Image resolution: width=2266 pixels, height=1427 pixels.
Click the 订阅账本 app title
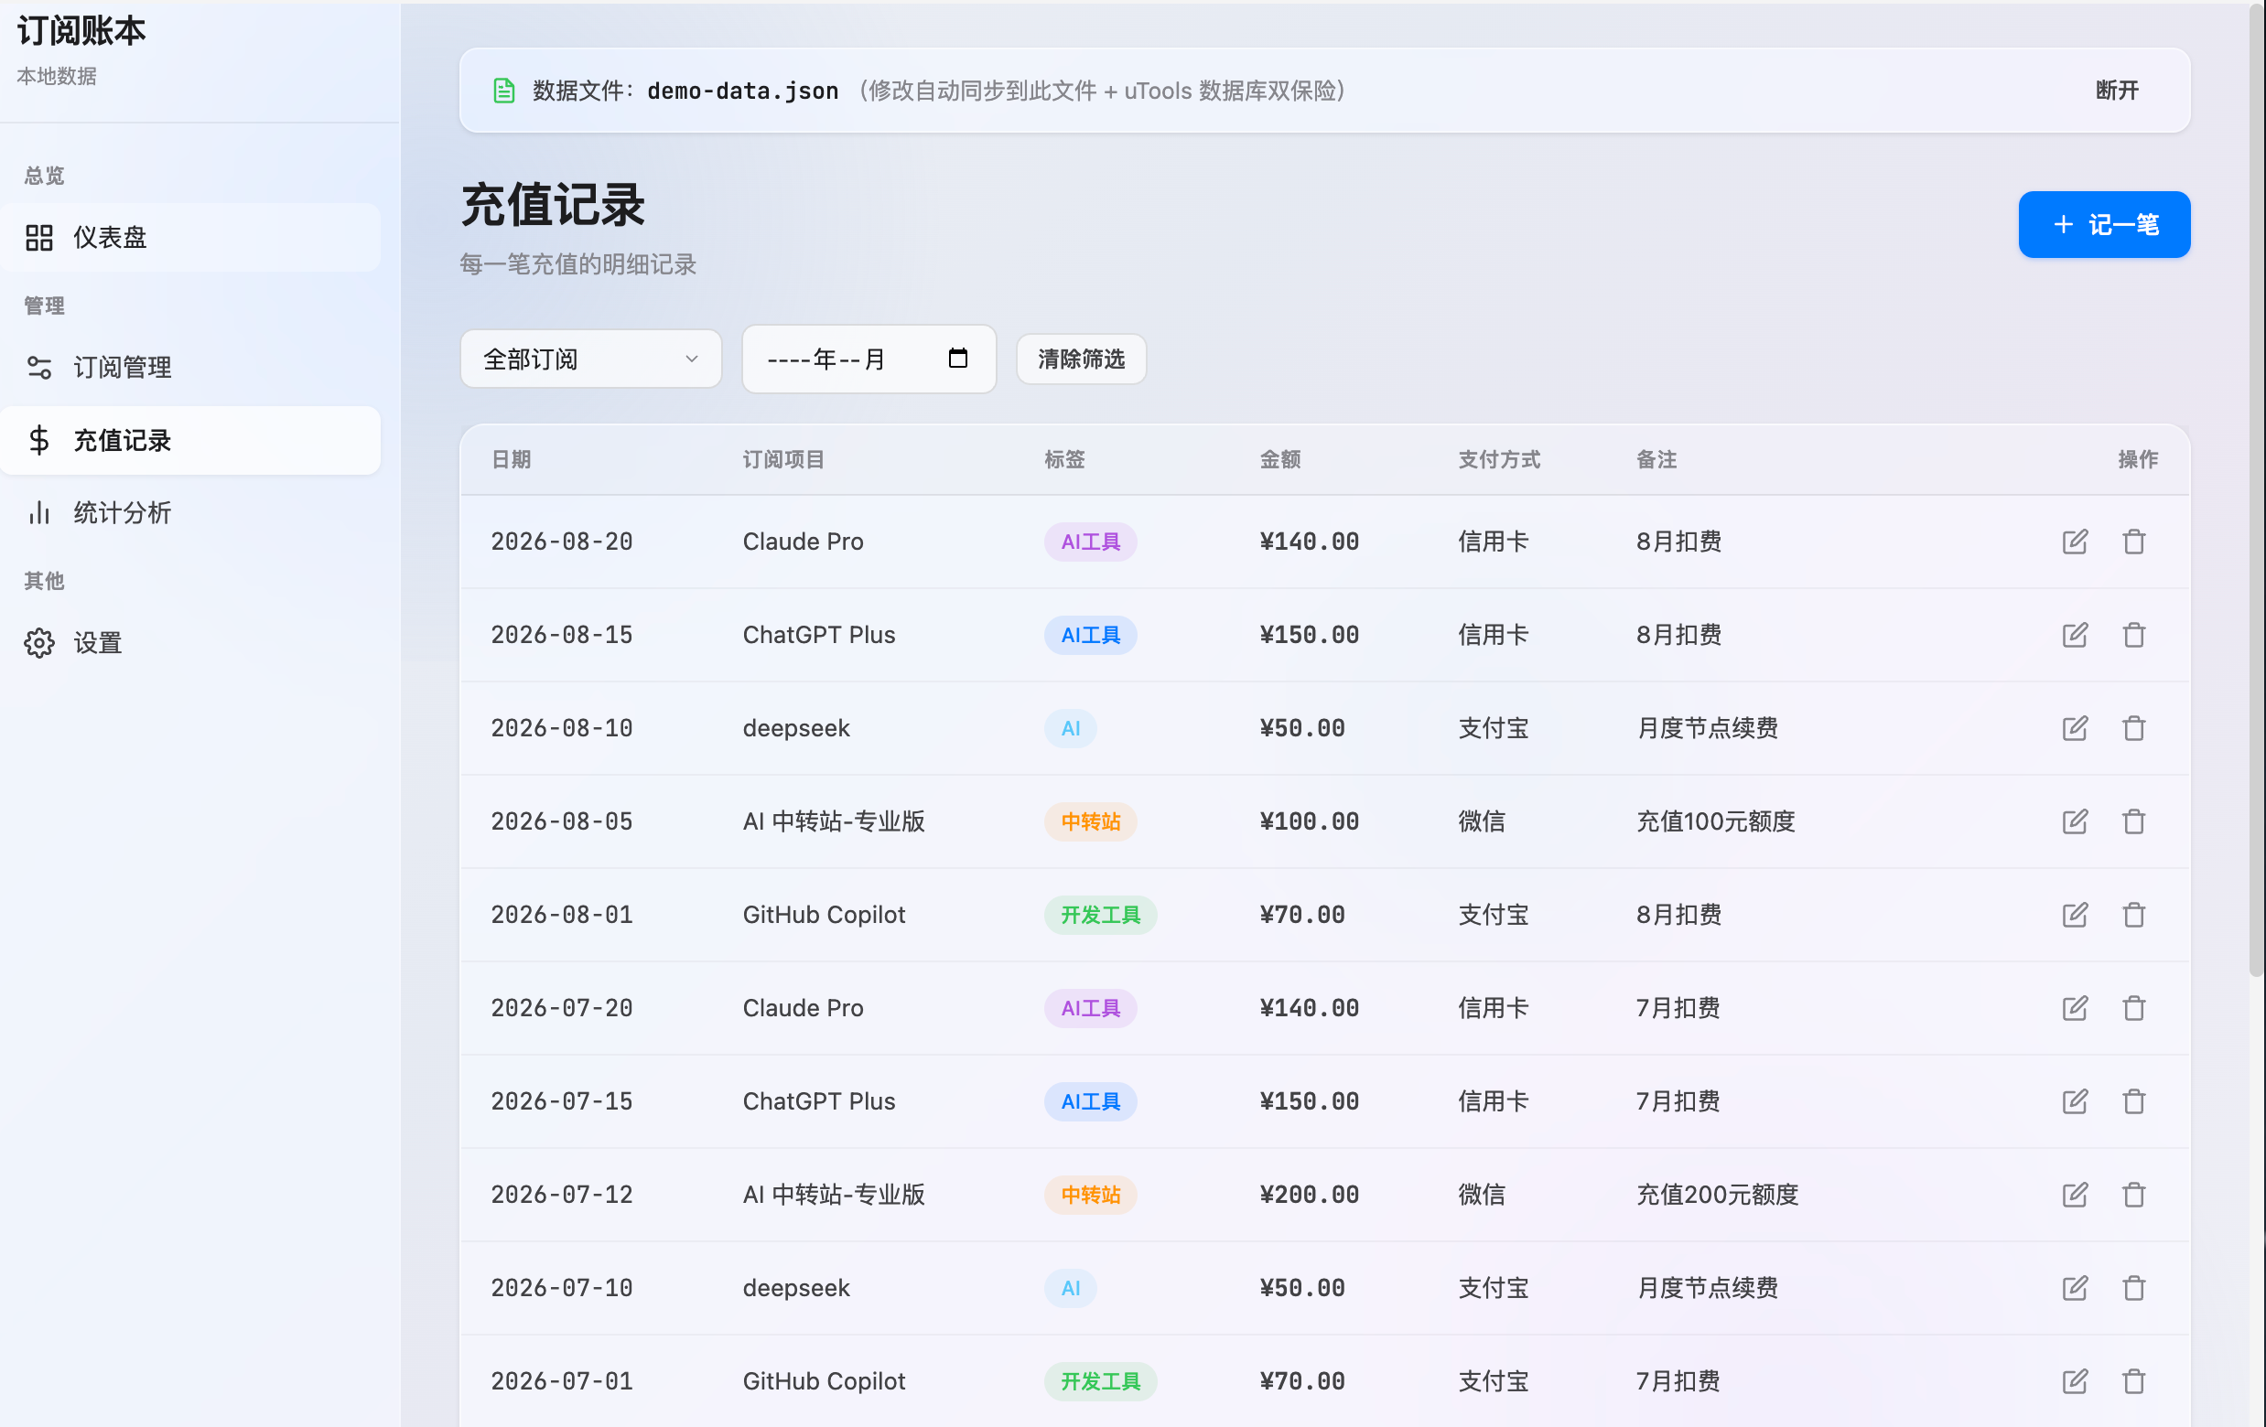pos(81,31)
